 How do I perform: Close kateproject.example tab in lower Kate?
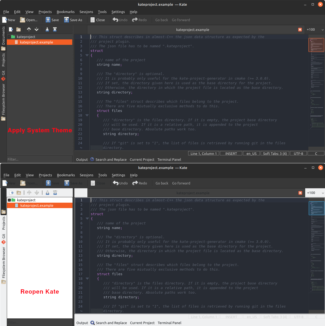pos(300,193)
